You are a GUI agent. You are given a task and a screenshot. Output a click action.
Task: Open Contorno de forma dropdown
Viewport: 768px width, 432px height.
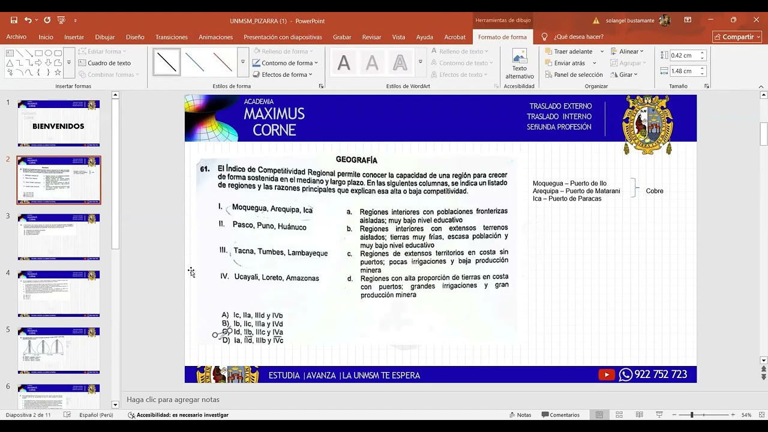[285, 63]
